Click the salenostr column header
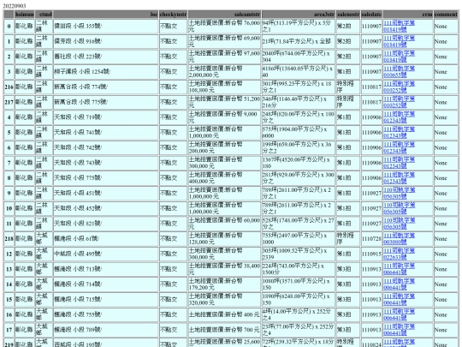Screen dimensions: 462x347 [348, 15]
